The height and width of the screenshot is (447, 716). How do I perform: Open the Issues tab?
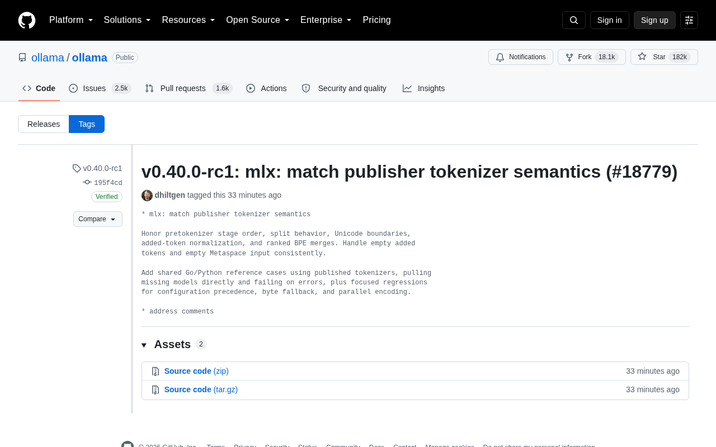coord(100,88)
